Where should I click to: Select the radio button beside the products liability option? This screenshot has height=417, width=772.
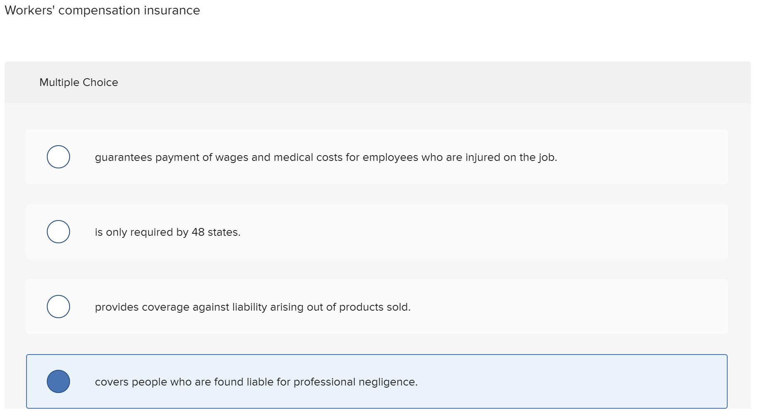tap(58, 307)
